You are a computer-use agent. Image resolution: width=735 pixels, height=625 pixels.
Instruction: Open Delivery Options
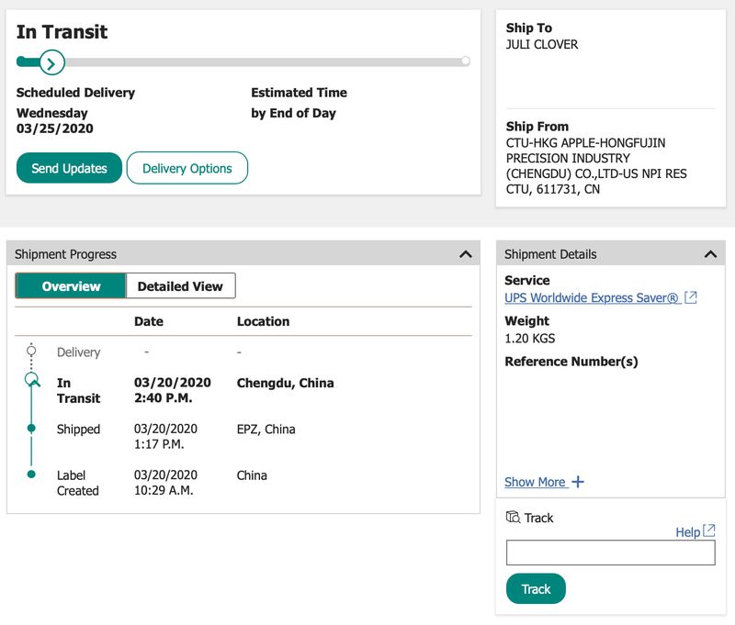187,168
